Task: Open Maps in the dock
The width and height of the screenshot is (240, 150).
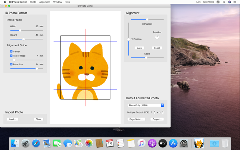Action: (78, 143)
